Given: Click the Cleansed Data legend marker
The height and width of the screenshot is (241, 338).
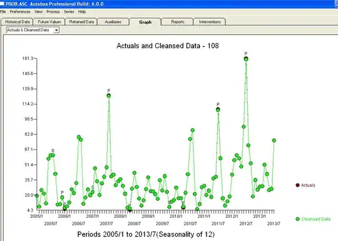Looking at the screenshot, I should [x=298, y=219].
